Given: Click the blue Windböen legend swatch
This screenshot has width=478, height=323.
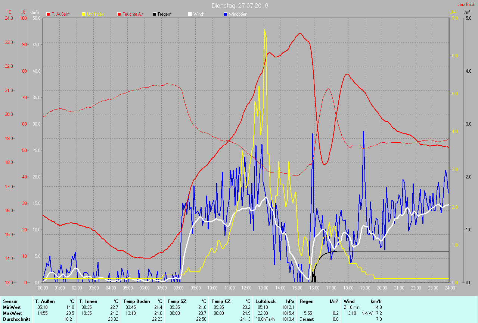Looking at the screenshot, I should [225, 14].
